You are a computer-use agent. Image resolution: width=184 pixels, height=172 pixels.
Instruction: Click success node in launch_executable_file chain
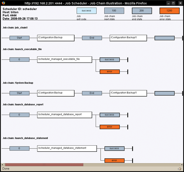110,59
